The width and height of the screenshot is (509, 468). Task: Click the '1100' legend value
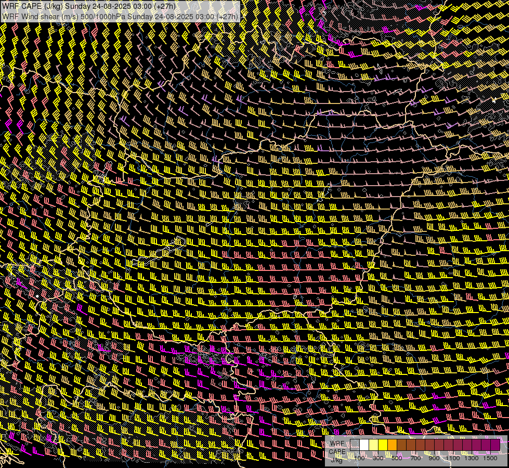[452, 458]
